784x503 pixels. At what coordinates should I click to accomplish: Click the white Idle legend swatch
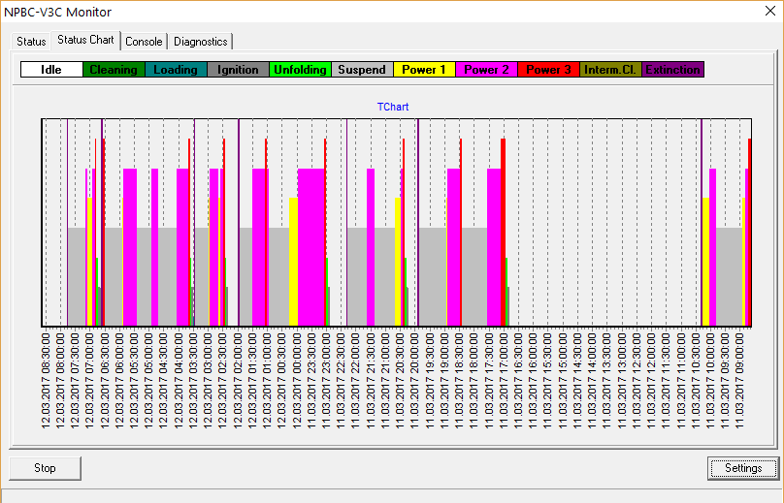click(x=51, y=70)
